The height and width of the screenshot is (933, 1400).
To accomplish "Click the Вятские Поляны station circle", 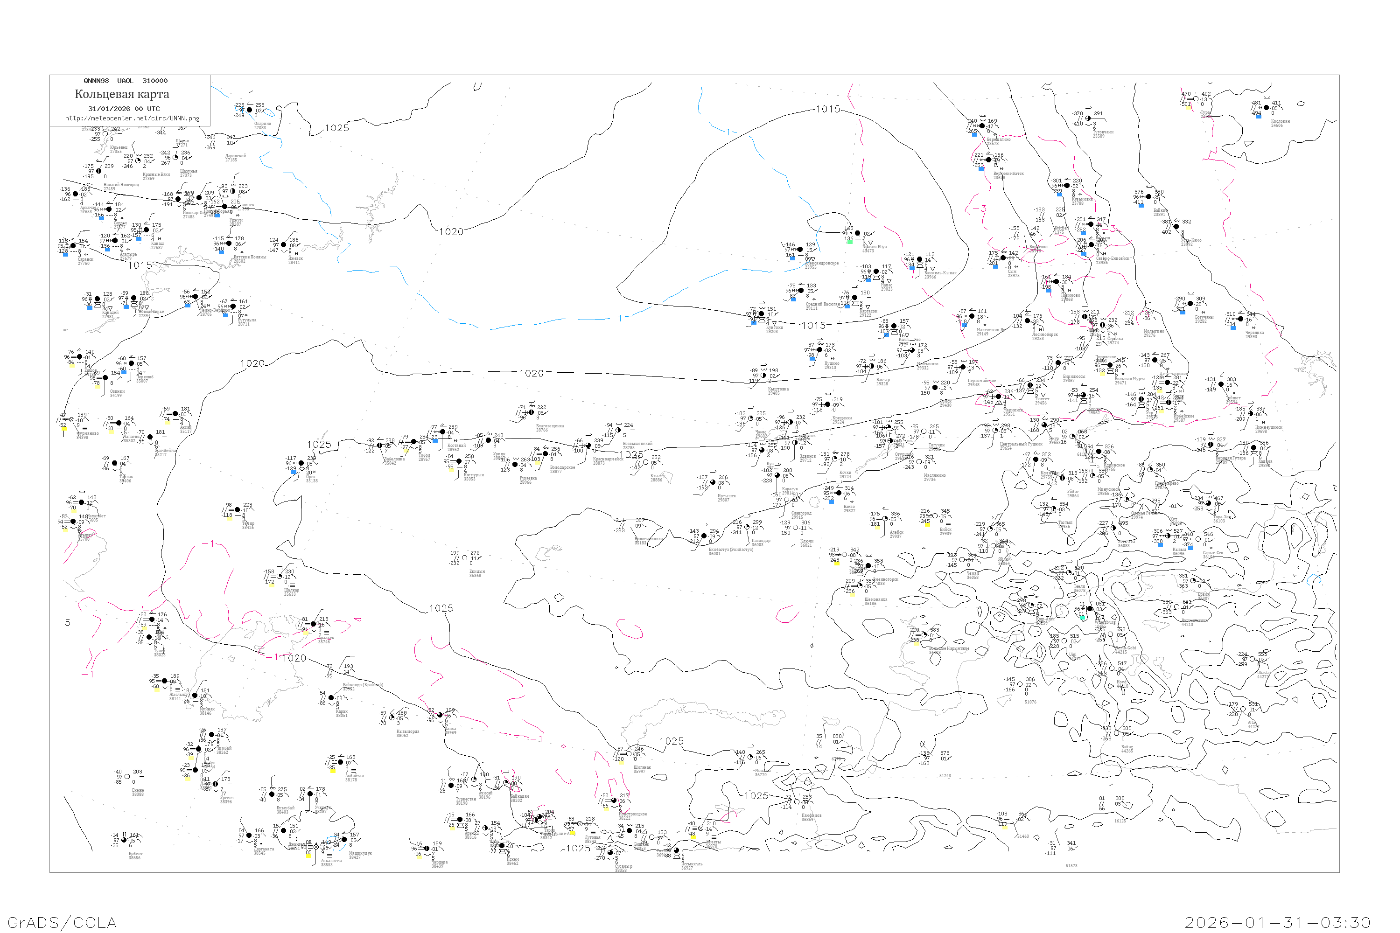I will click(x=229, y=244).
